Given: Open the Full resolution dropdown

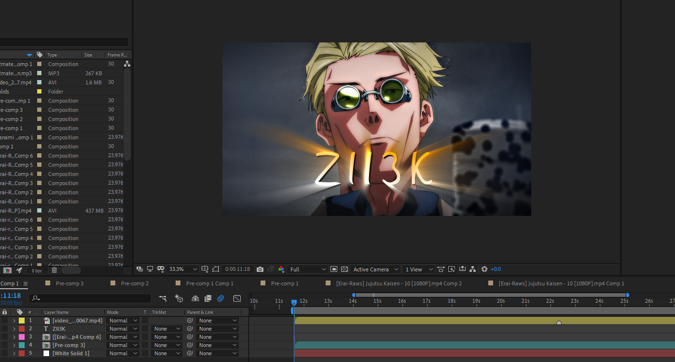Looking at the screenshot, I should pos(307,269).
